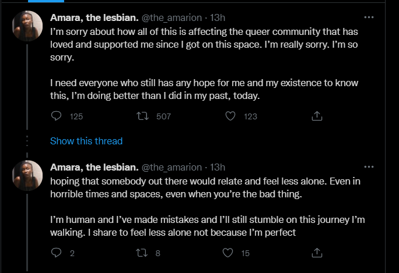Open display name on second tweet
This screenshot has width=399, height=273.
[x=94, y=168]
